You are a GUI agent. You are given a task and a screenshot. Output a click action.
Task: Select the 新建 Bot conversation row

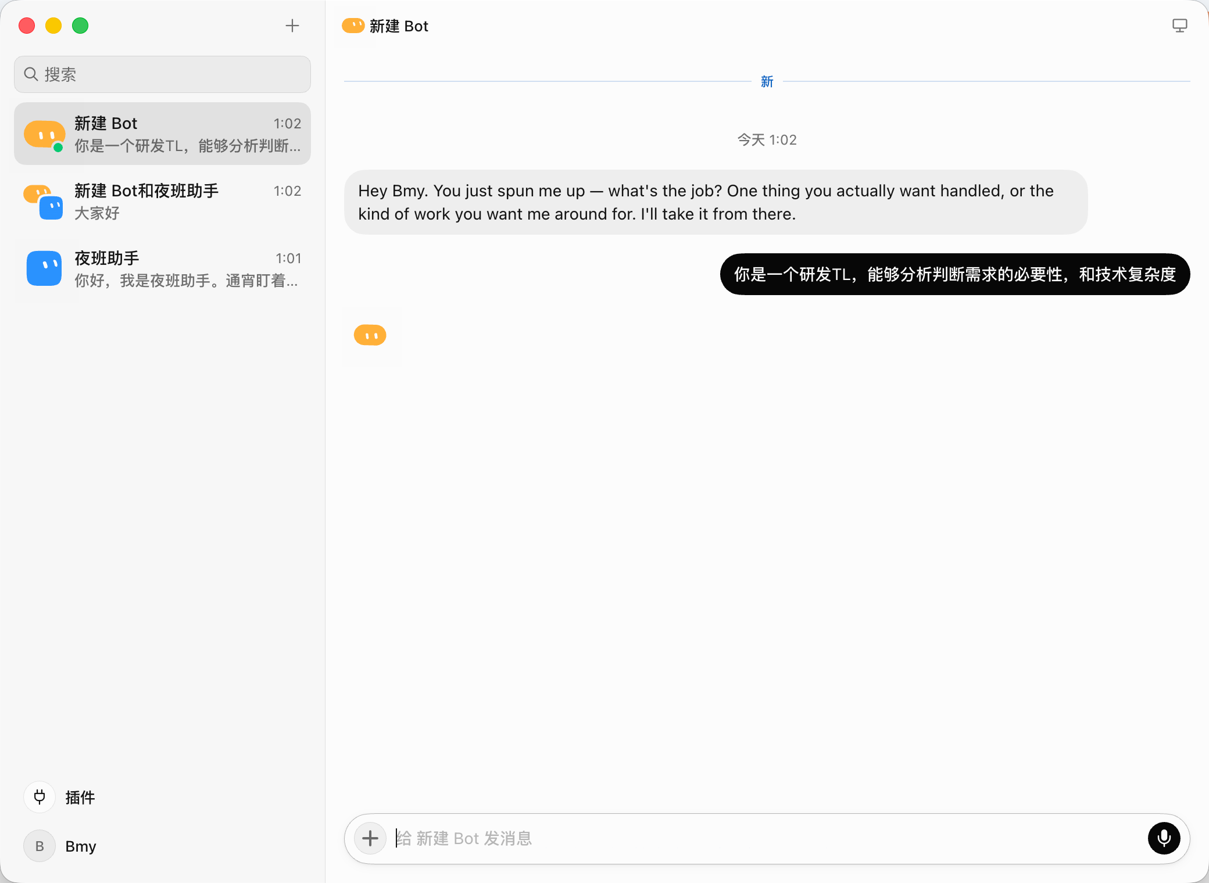162,134
